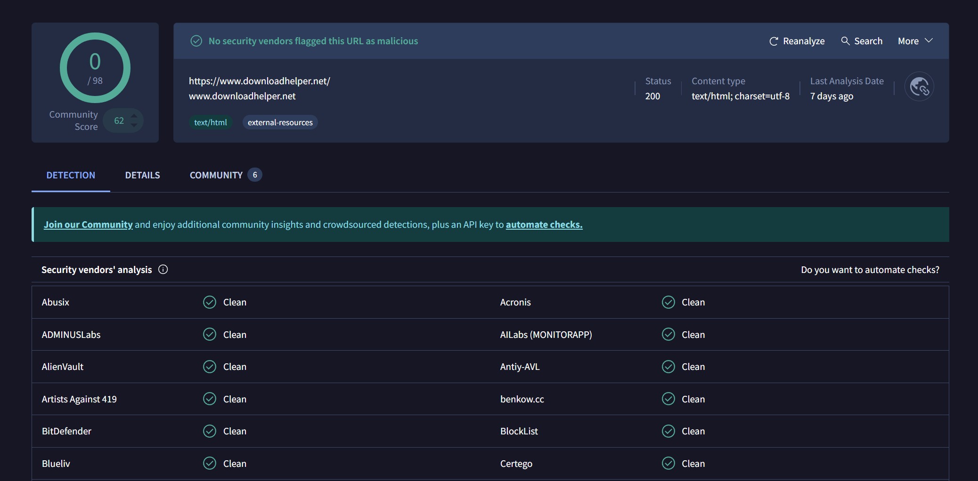The image size is (978, 481).
Task: Click the globe link icon beside Last Analysis Date
Action: [x=919, y=87]
